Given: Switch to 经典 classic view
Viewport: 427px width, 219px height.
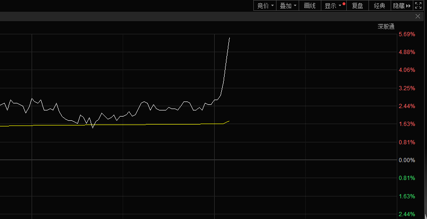Looking at the screenshot, I should click(379, 6).
